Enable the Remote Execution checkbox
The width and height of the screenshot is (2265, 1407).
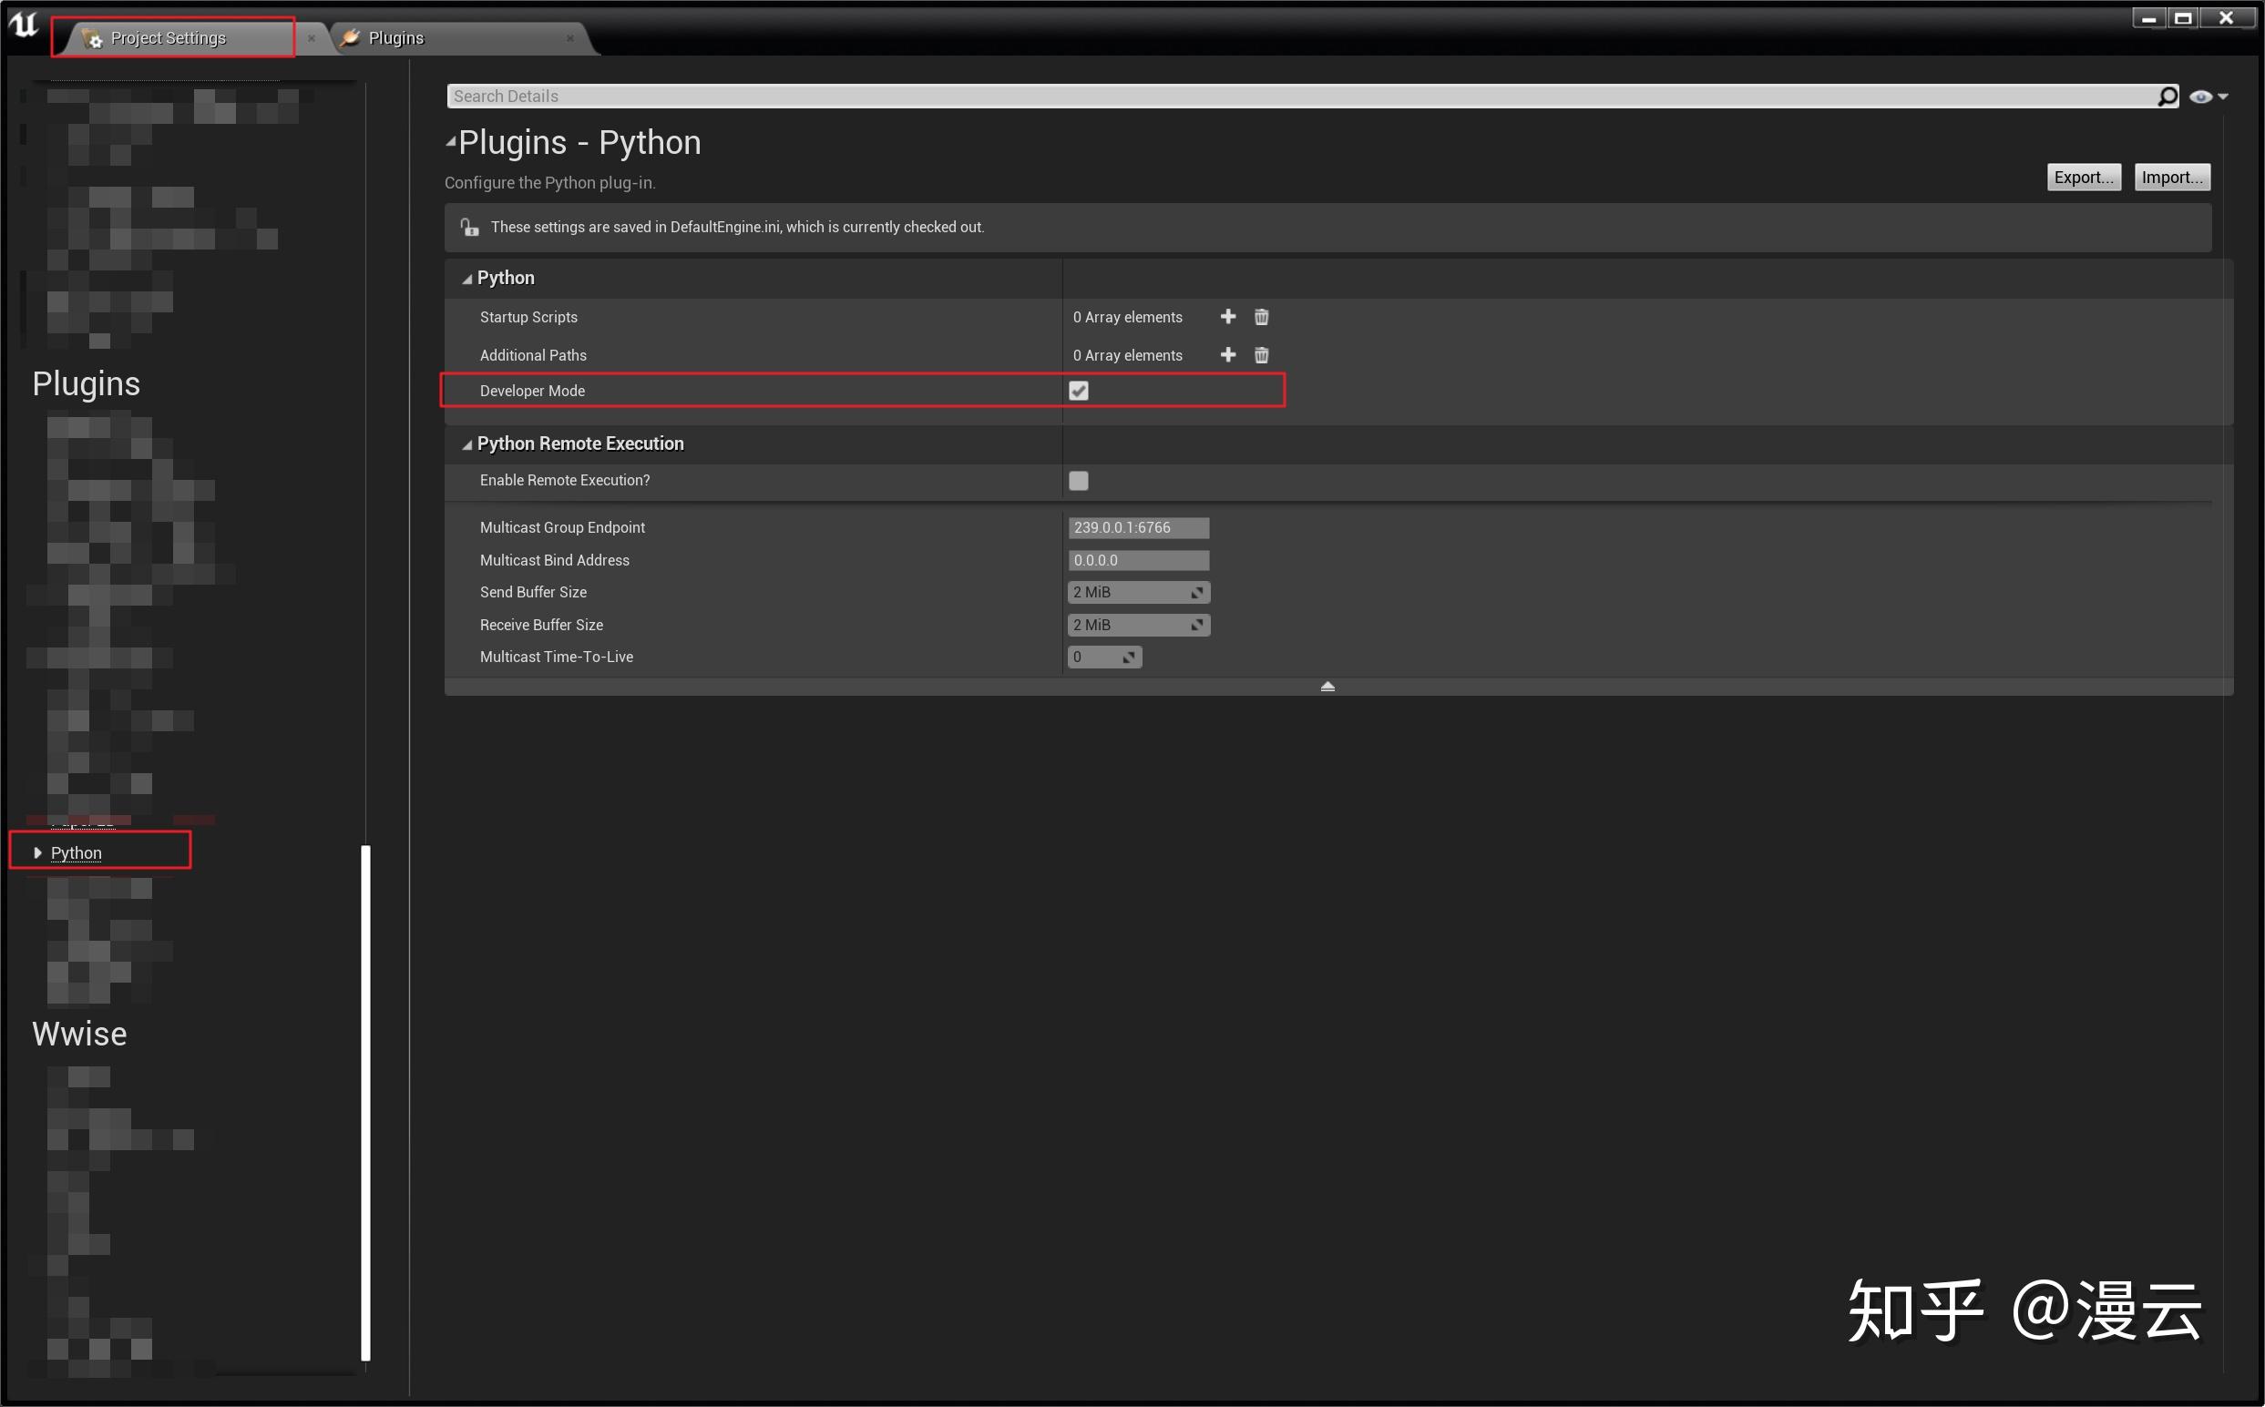(x=1078, y=480)
